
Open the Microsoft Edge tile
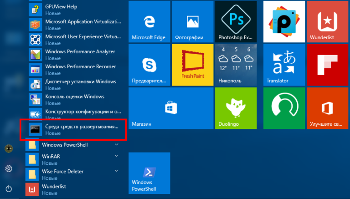(149, 21)
